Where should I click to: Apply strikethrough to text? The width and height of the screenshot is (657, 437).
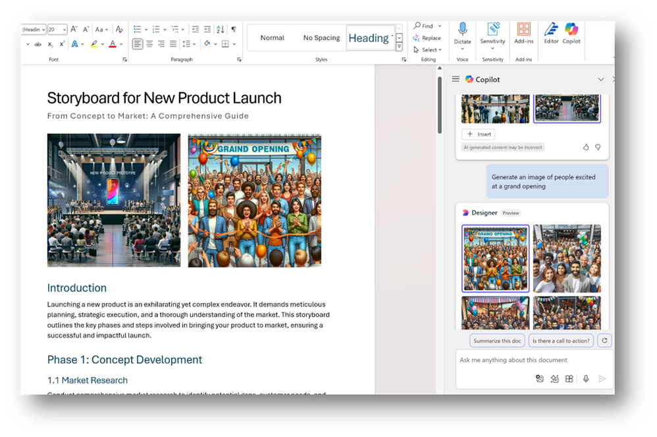38,44
